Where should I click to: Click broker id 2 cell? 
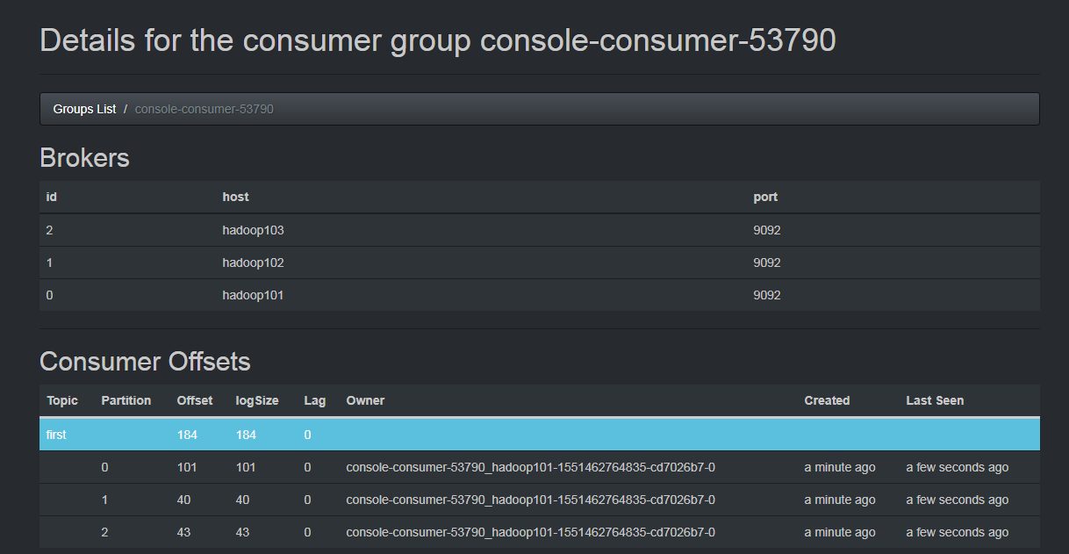[x=50, y=230]
